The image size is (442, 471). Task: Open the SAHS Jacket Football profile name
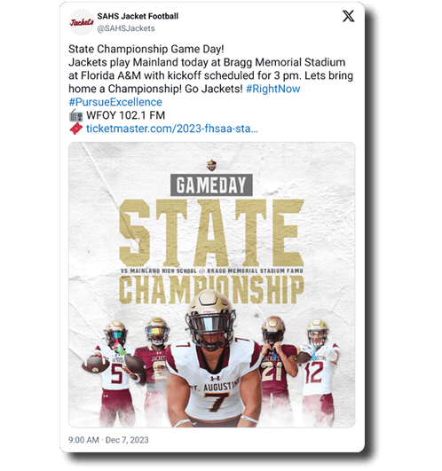(x=138, y=16)
